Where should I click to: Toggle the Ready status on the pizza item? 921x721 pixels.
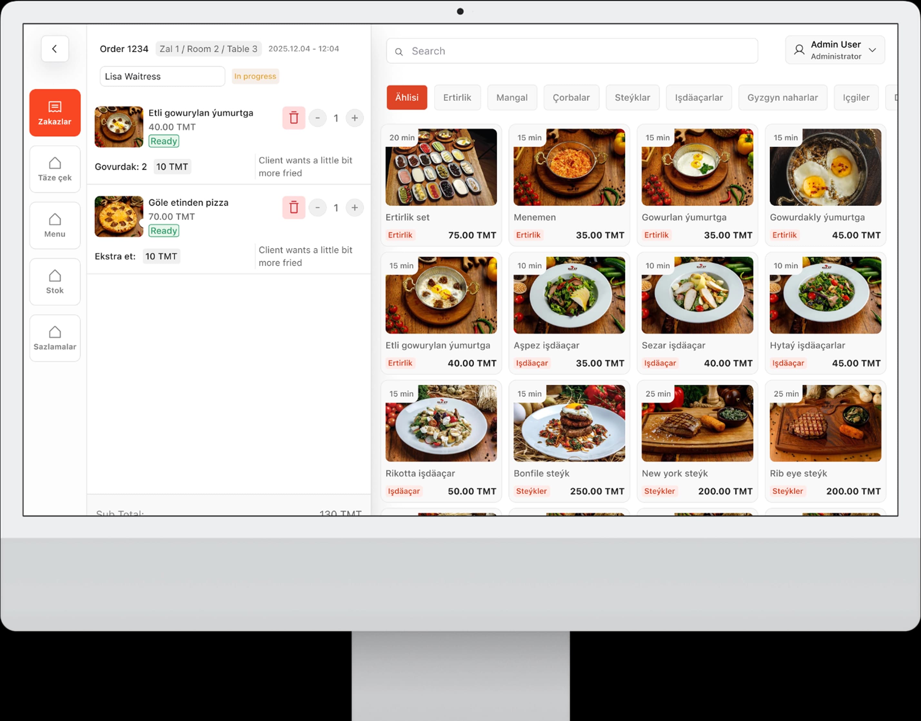point(163,231)
